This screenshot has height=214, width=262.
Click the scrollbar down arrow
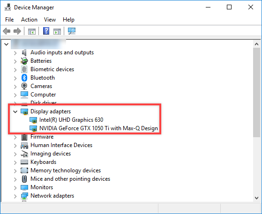point(257,198)
